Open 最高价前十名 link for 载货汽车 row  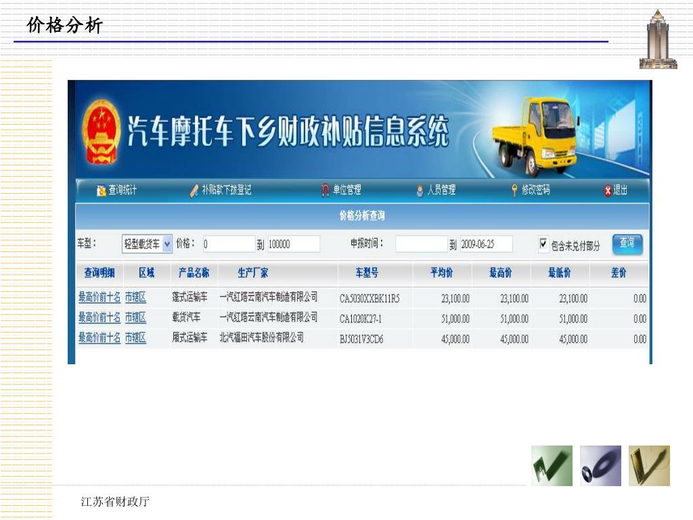[x=99, y=318]
